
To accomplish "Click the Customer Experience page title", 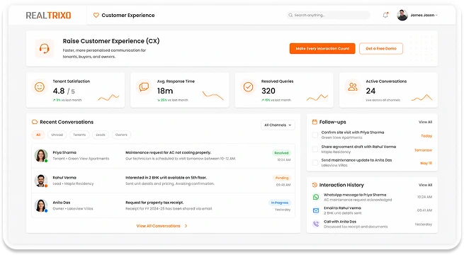I will [x=128, y=15].
